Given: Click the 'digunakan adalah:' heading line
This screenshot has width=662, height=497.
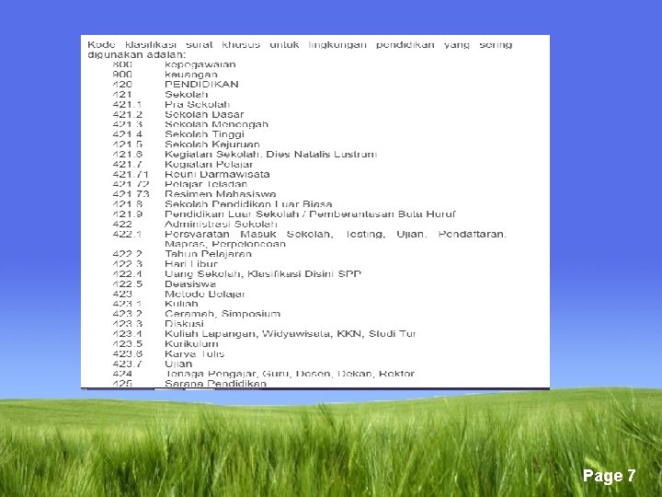Looking at the screenshot, I should [x=137, y=54].
